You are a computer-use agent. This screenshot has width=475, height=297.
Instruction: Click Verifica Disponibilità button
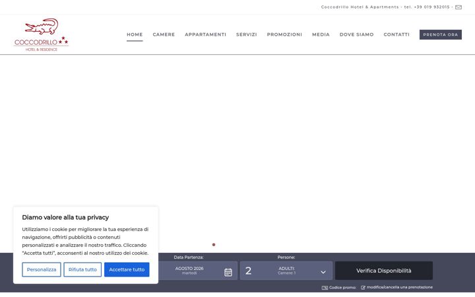[x=383, y=271]
